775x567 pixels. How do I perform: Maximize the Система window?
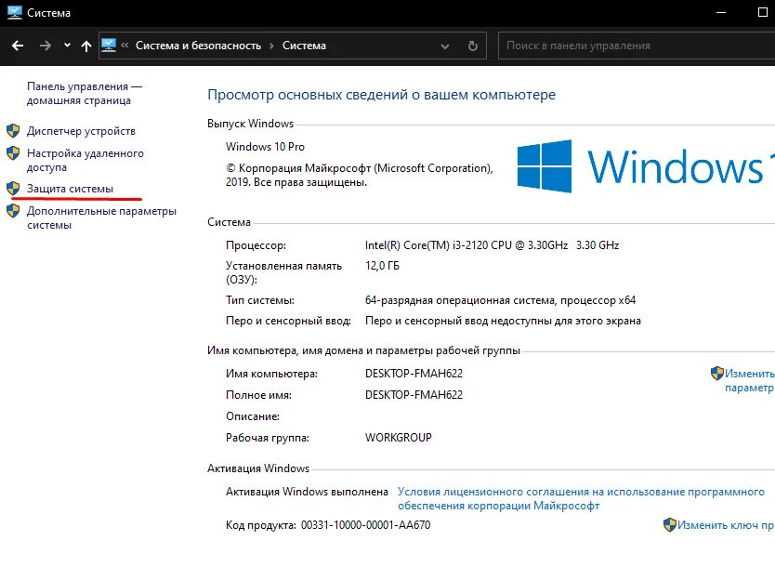tap(763, 12)
